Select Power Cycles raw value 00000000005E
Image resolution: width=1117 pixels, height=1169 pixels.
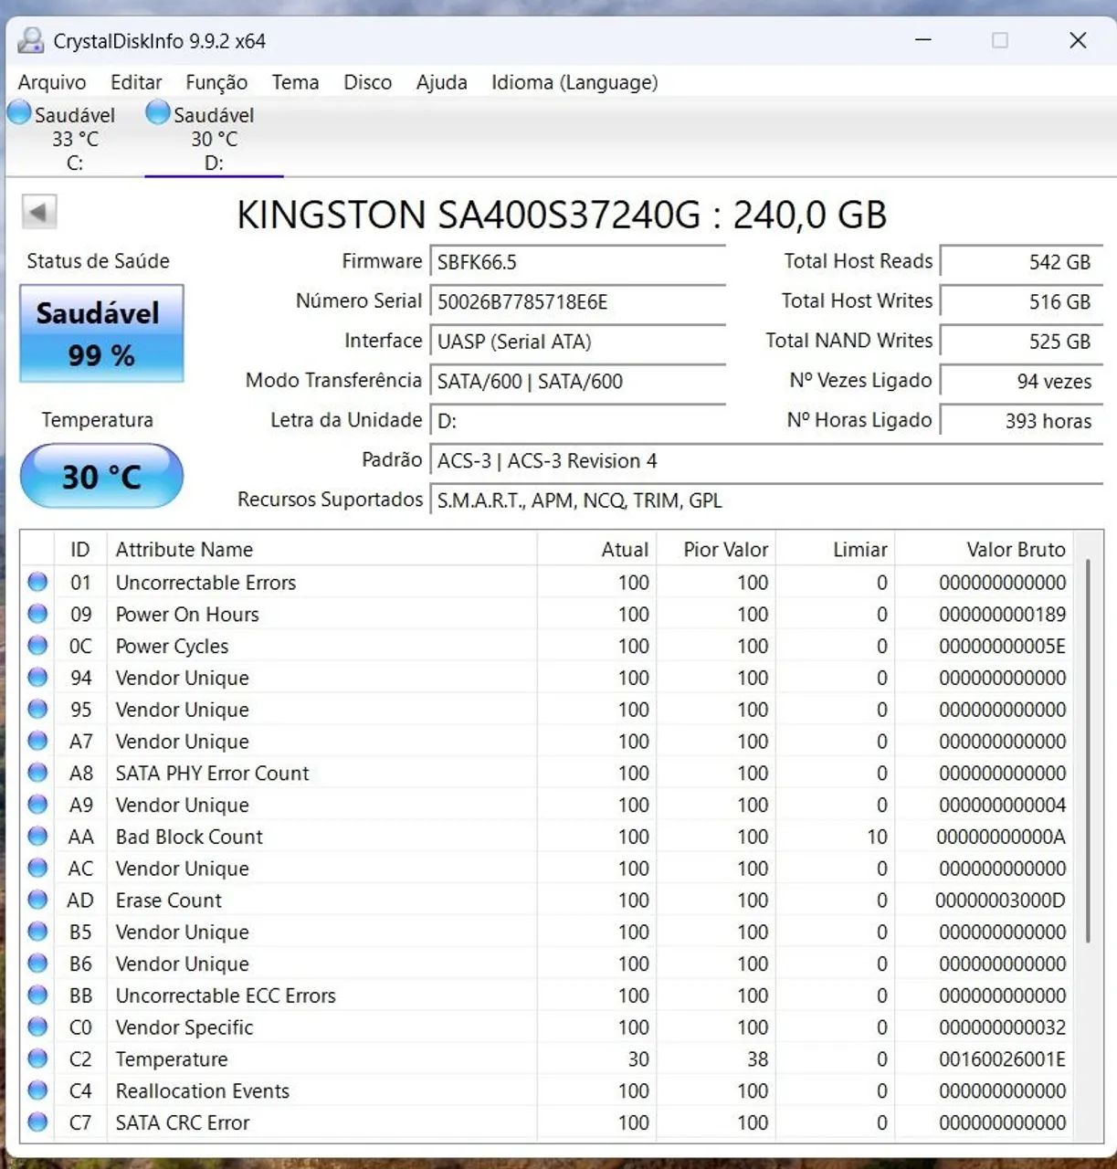click(x=1002, y=647)
